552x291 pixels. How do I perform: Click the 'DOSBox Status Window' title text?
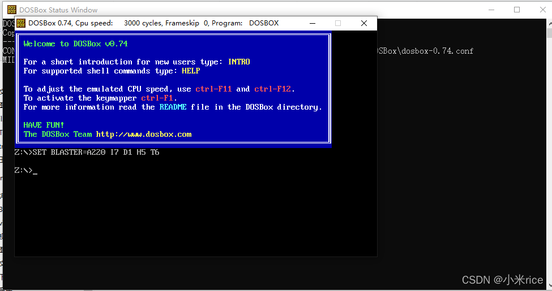(x=58, y=10)
